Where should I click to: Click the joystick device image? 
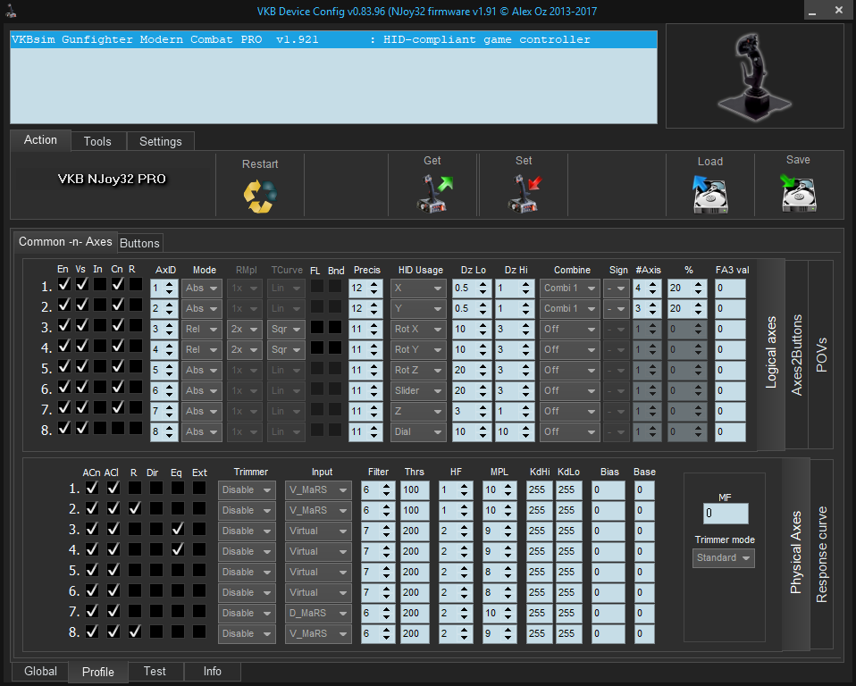tap(754, 77)
